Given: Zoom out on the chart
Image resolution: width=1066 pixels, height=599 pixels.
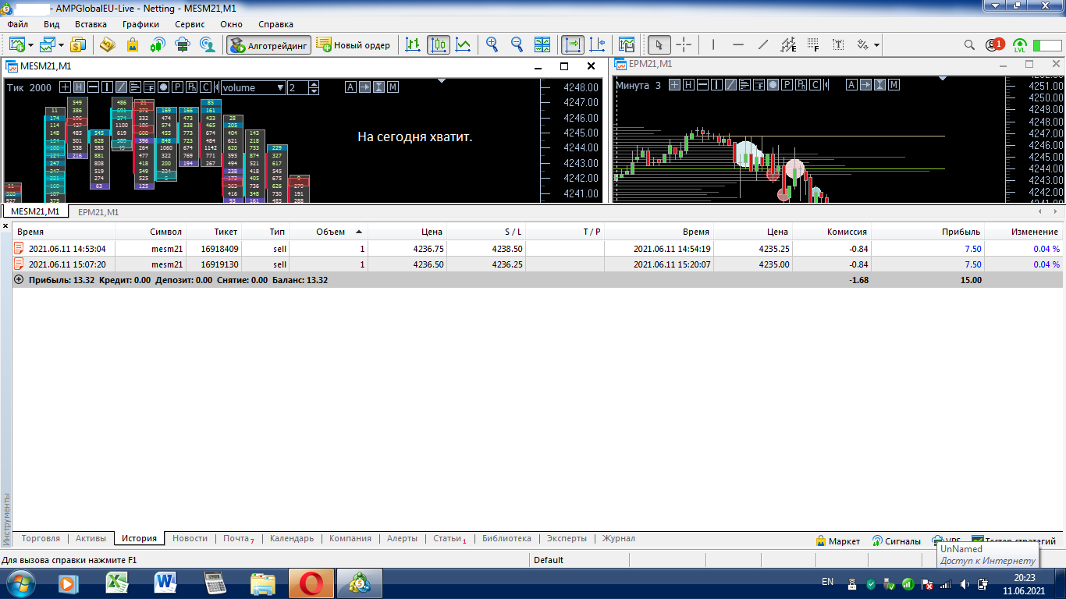Looking at the screenshot, I should click(517, 44).
